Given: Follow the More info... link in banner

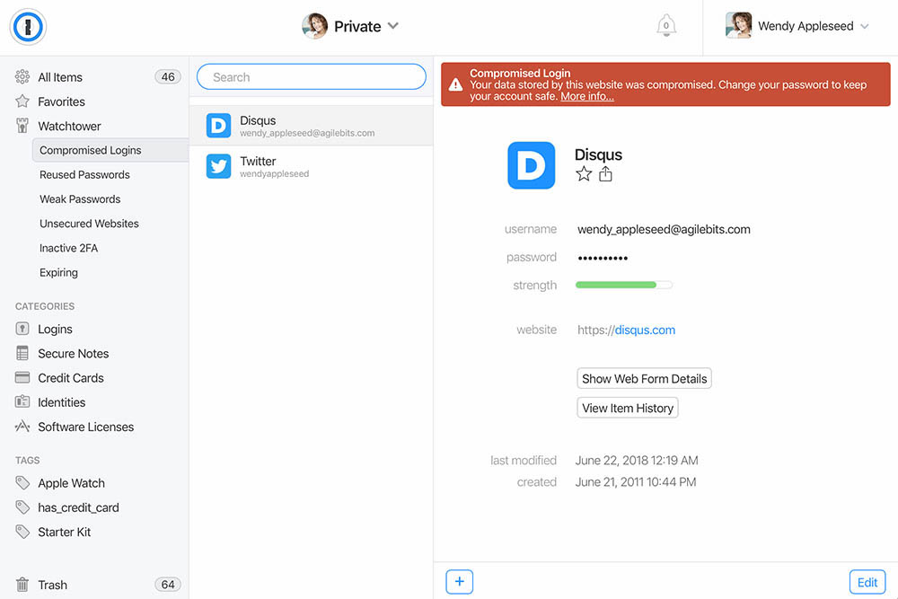Looking at the screenshot, I should (x=587, y=96).
